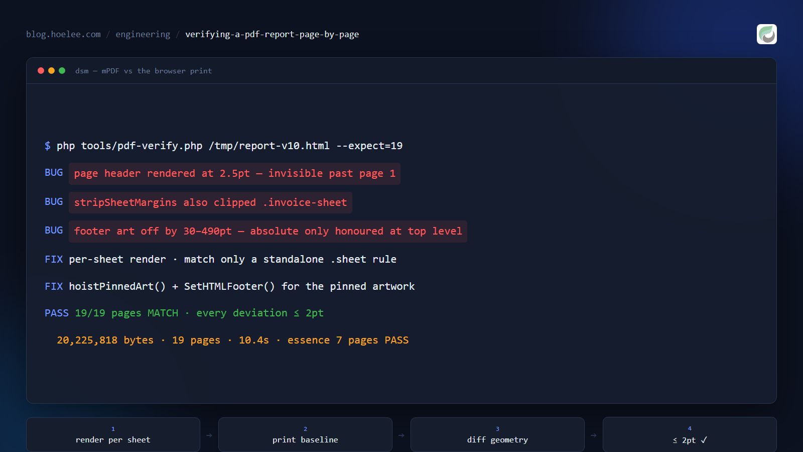The image size is (803, 452).
Task: Select step 3 diff geometry
Action: pos(497,435)
